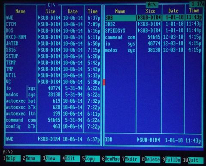Screen dimensions: 206x166
Task: Select the CTCM directory row
Action: pos(53,24)
